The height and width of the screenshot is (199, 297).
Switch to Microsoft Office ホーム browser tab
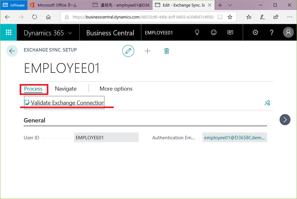pyautogui.click(x=59, y=5)
